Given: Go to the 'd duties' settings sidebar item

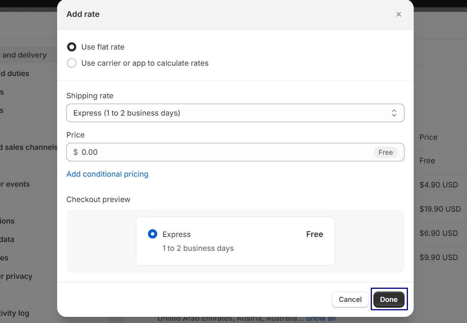Looking at the screenshot, I should coord(15,73).
